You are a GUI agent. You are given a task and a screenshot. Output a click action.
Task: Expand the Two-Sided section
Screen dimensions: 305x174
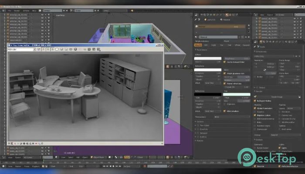tap(202, 126)
